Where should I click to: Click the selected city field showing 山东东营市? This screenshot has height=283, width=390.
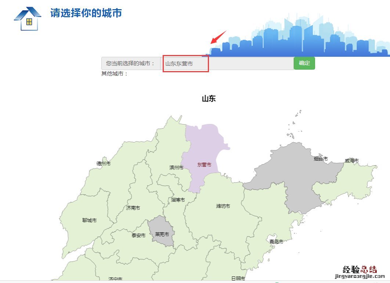(x=227, y=63)
